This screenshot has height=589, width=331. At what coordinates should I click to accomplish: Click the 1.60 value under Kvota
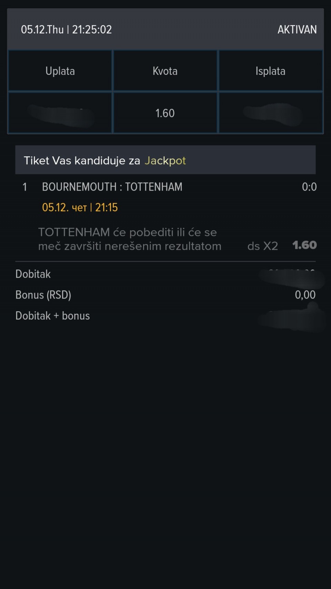tap(165, 113)
